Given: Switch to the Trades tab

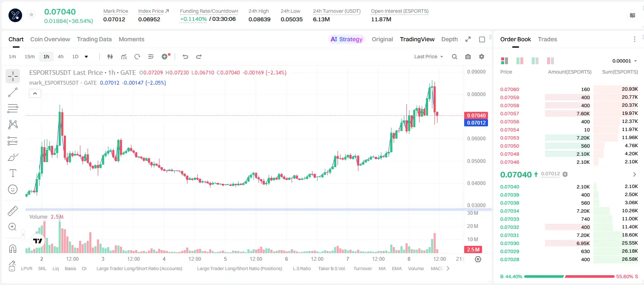Looking at the screenshot, I should point(548,39).
